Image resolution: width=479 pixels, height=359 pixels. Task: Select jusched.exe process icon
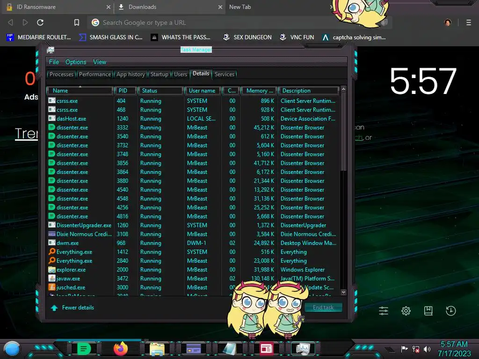point(51,287)
